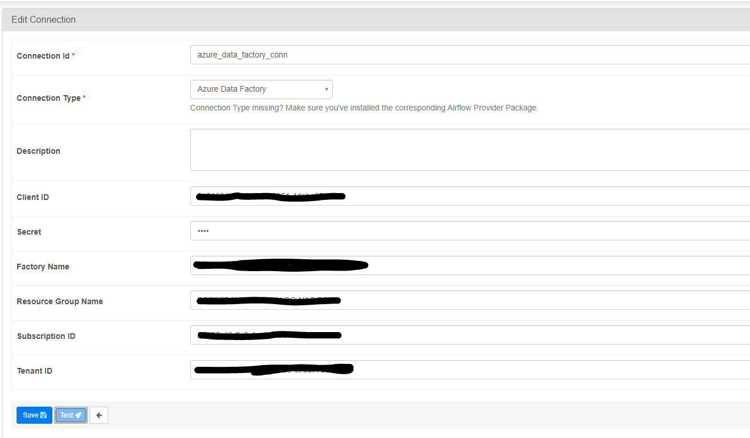Click the 'Edit Connection' heading text
The width and height of the screenshot is (750, 438).
[x=43, y=19]
